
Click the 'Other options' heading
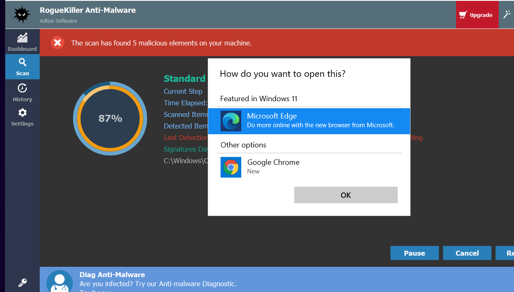tap(243, 145)
